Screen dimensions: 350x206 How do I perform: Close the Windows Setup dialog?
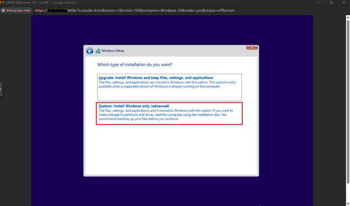click(x=252, y=48)
